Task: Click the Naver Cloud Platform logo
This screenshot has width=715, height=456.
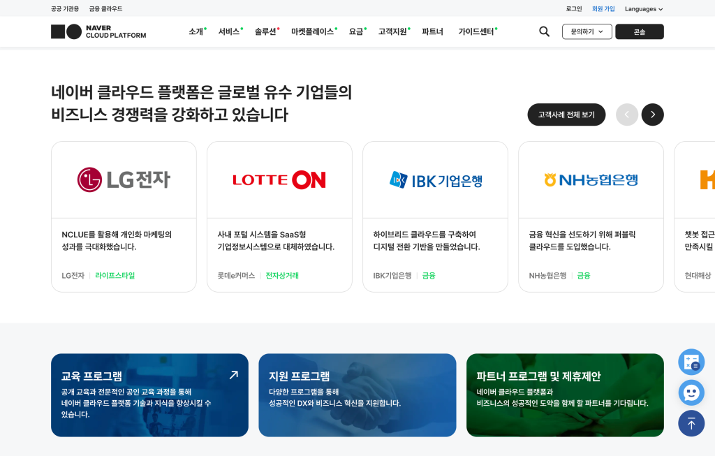Action: tap(98, 31)
